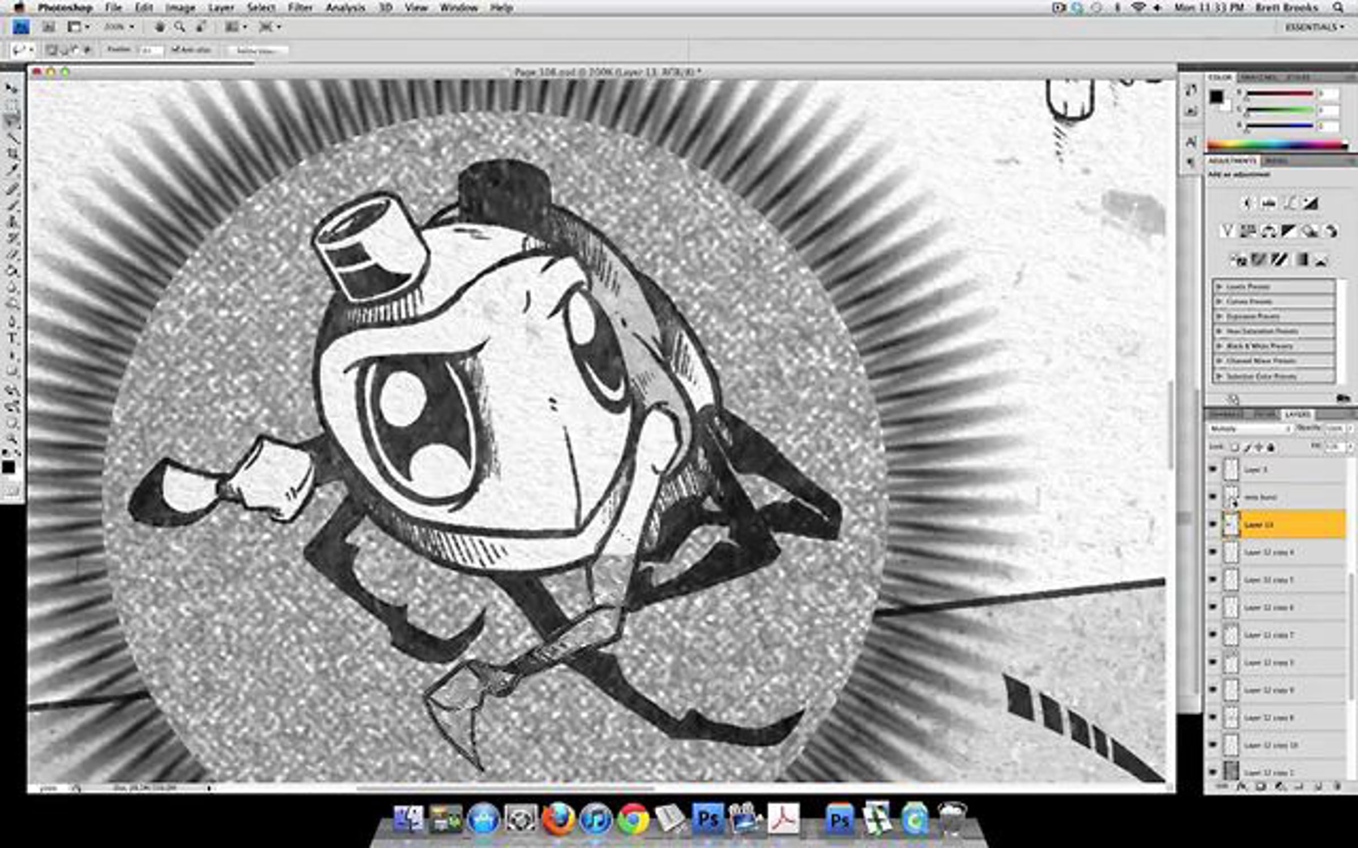Expand Hue/Saturation Presets list
1358x848 pixels.
(1220, 331)
